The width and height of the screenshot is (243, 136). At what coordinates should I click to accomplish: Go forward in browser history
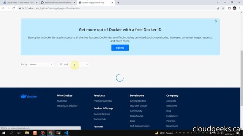[8, 8]
